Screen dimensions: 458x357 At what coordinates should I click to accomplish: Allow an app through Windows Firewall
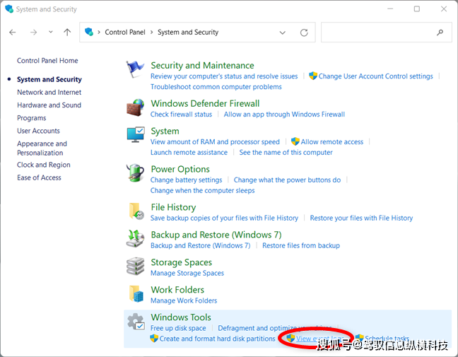click(x=284, y=115)
